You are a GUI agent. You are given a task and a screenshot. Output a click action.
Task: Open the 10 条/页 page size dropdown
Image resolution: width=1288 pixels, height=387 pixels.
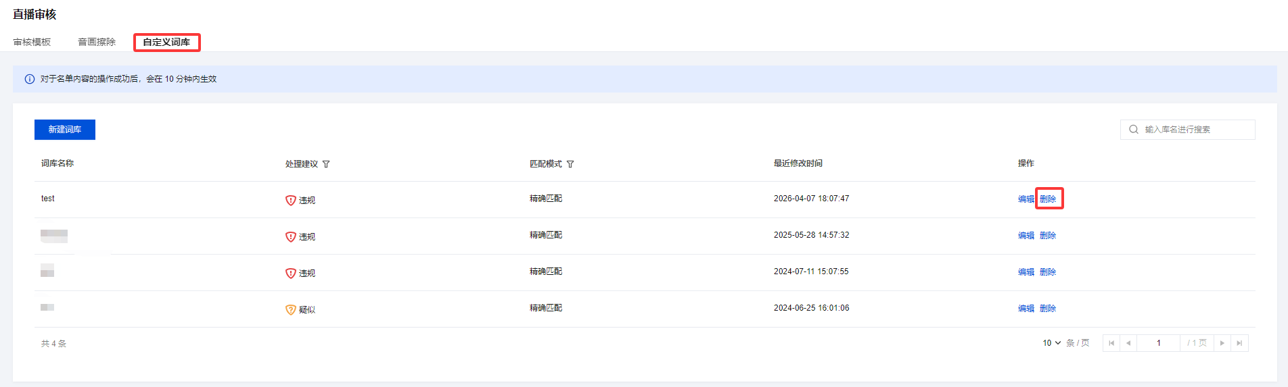click(x=1051, y=343)
